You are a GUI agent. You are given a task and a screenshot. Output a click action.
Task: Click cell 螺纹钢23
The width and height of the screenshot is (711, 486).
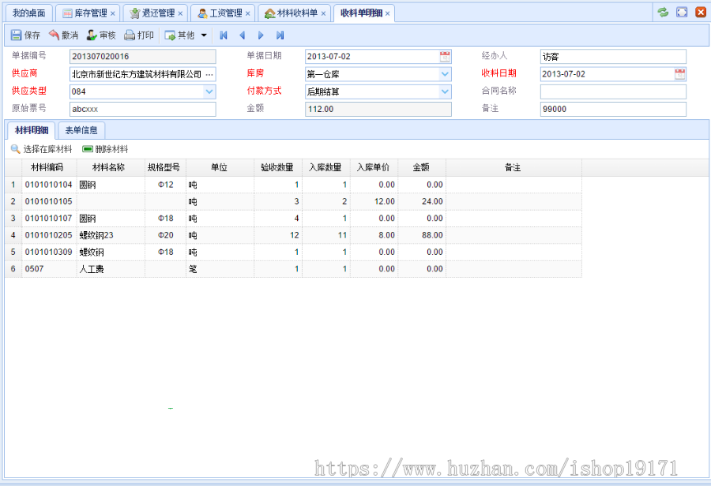tap(111, 236)
